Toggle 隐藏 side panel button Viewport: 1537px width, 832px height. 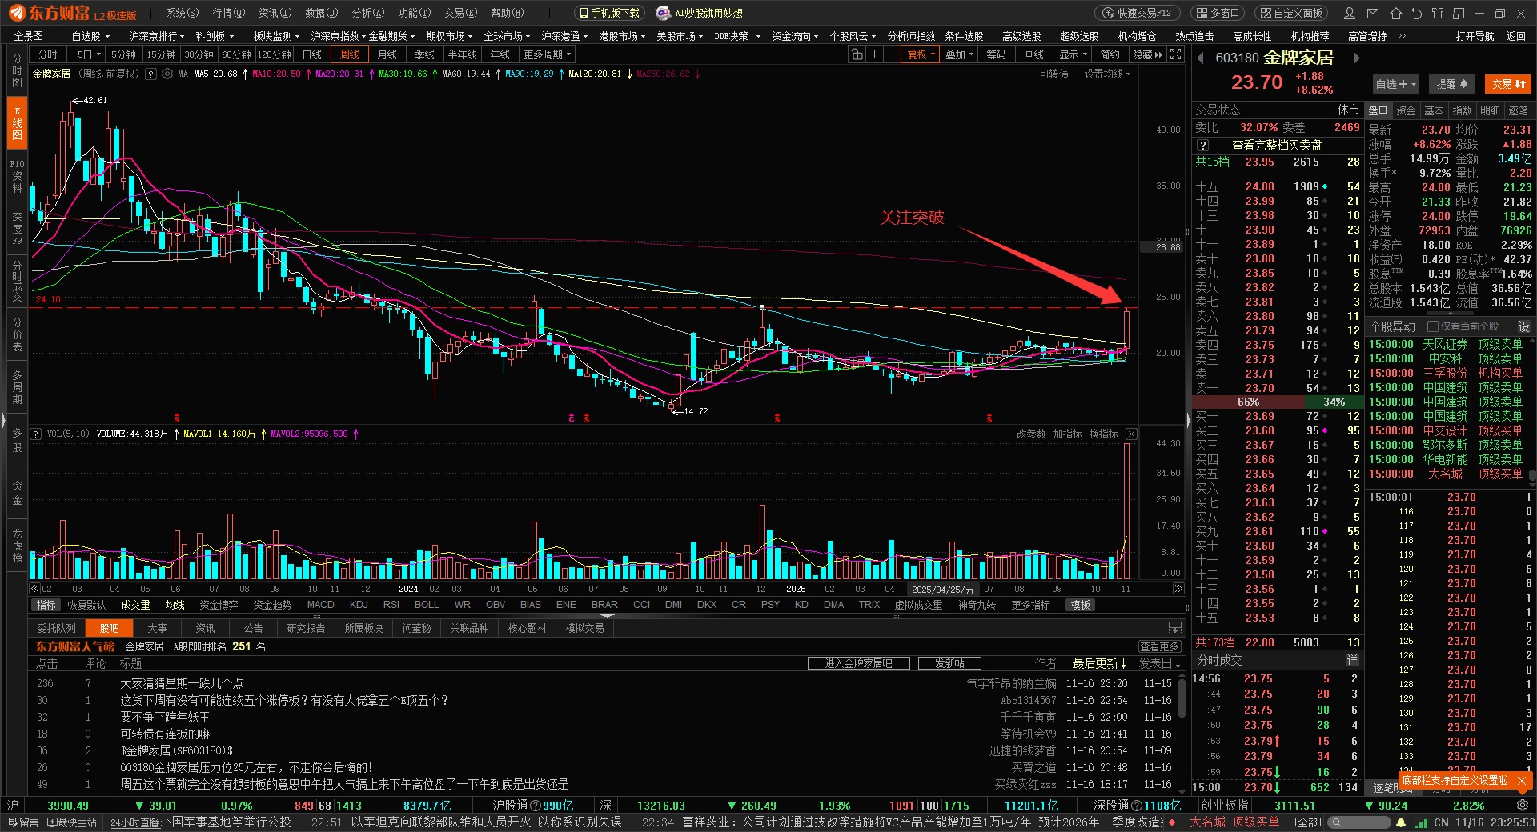[x=1147, y=54]
